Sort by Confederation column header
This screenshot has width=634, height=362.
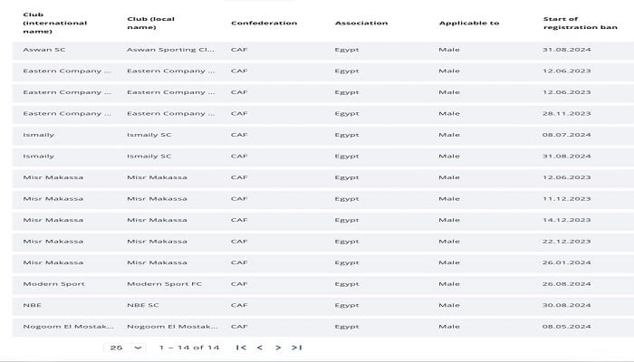pos(264,23)
